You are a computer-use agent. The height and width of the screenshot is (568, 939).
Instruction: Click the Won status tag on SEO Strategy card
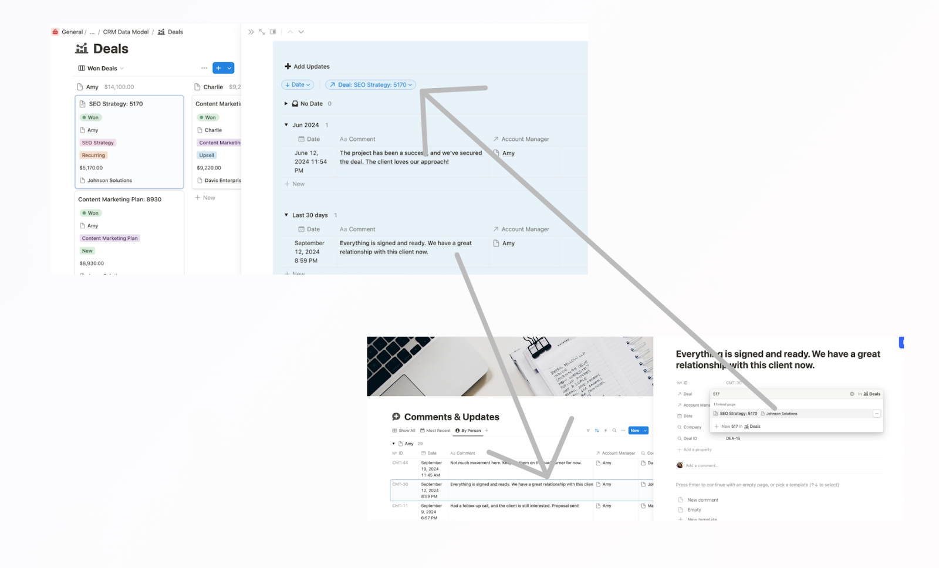click(90, 117)
